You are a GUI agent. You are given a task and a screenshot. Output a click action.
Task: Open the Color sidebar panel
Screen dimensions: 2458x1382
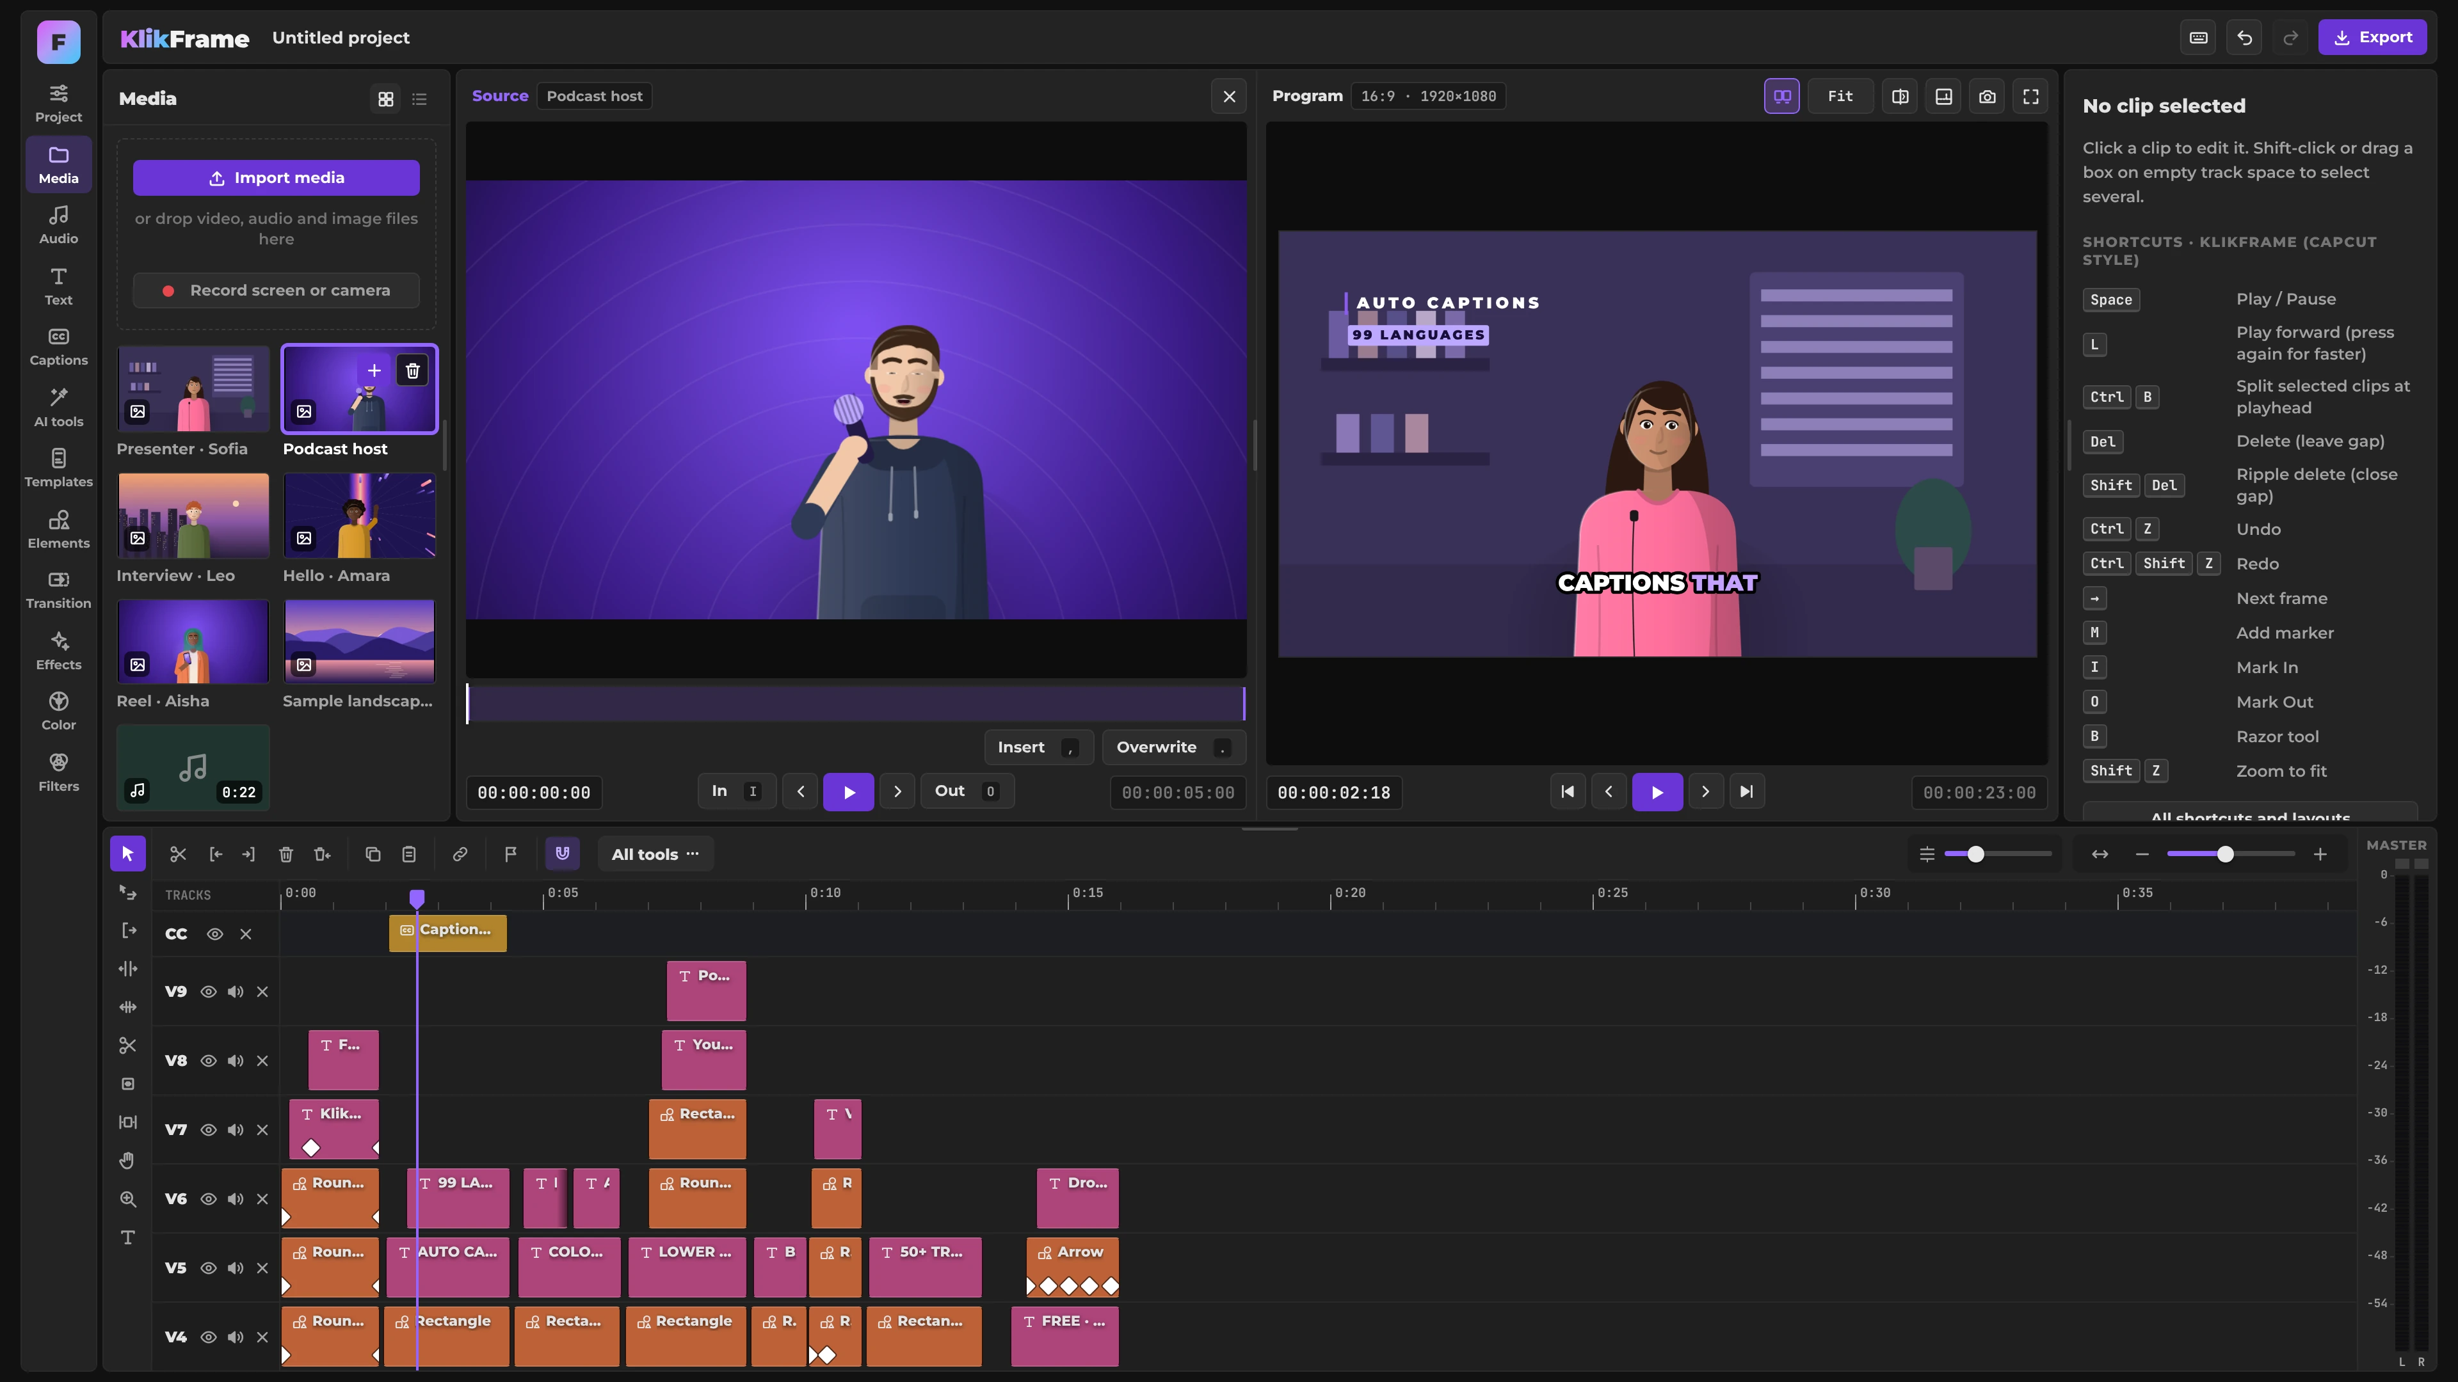tap(58, 711)
